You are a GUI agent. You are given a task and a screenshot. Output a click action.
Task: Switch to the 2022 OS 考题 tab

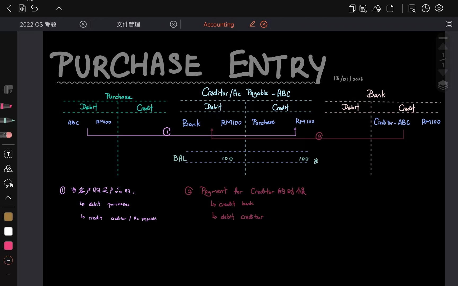[x=38, y=24]
